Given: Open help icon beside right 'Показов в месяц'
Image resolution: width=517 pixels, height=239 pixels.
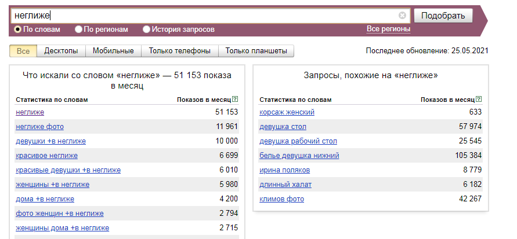Looking at the screenshot, I should point(479,100).
